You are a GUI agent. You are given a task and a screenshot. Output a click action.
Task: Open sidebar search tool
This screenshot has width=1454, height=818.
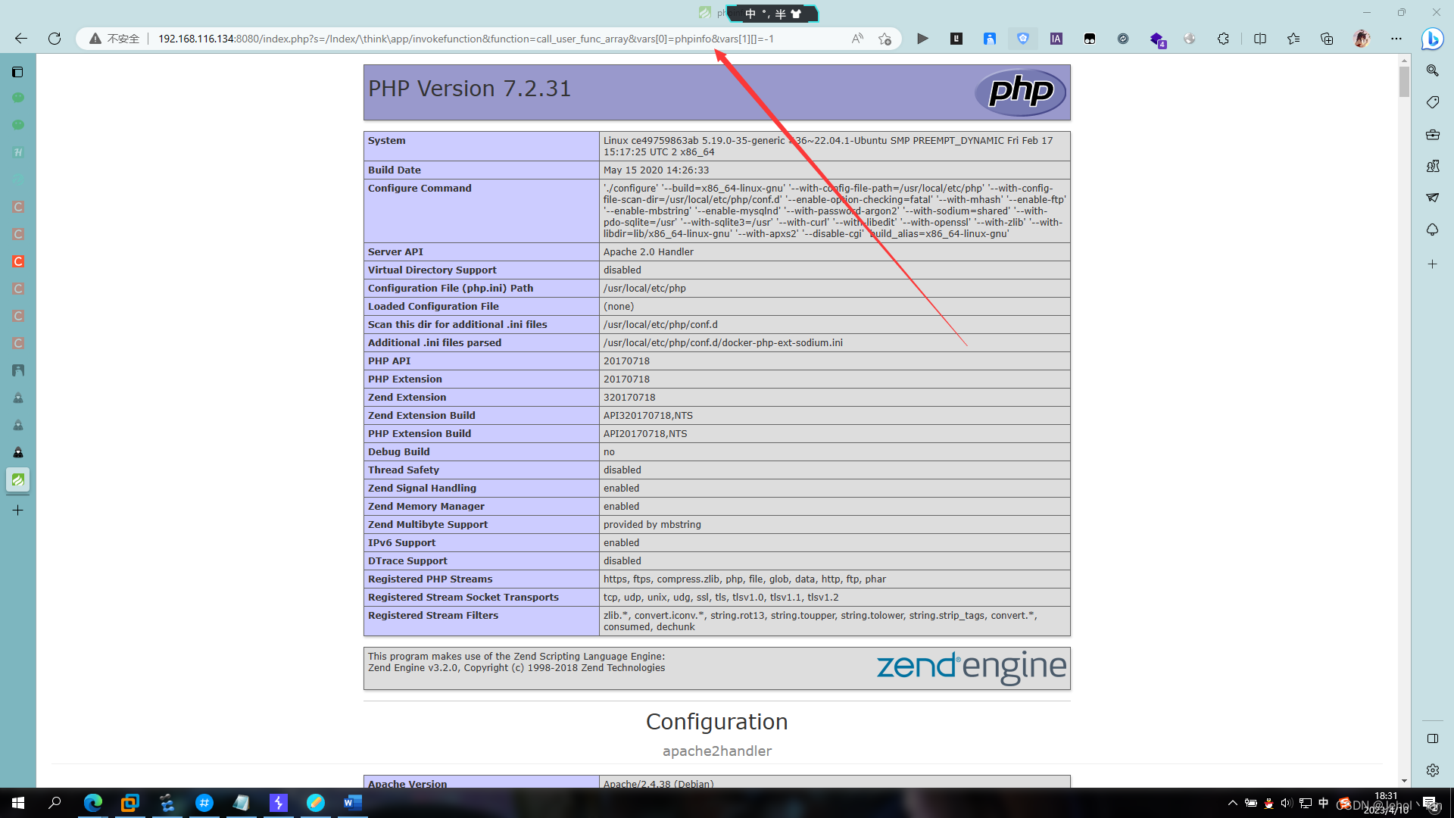coord(1432,70)
